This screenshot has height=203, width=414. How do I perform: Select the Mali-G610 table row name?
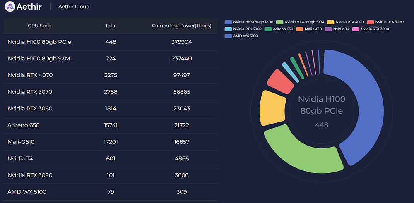(x=21, y=142)
